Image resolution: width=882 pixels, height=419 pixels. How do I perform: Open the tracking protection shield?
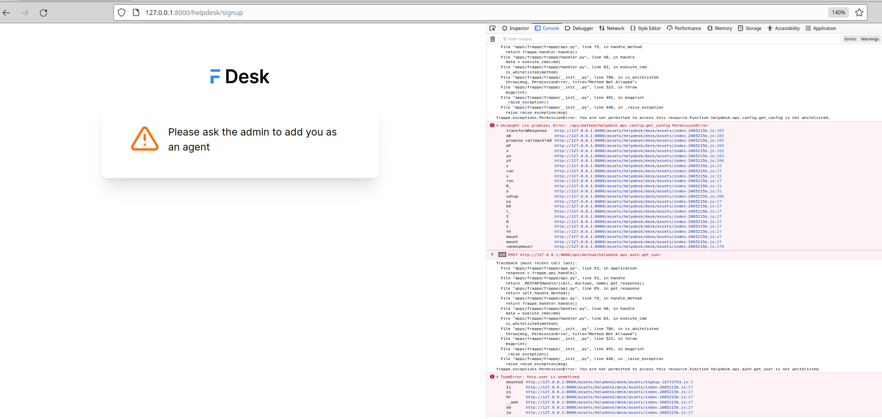122,12
